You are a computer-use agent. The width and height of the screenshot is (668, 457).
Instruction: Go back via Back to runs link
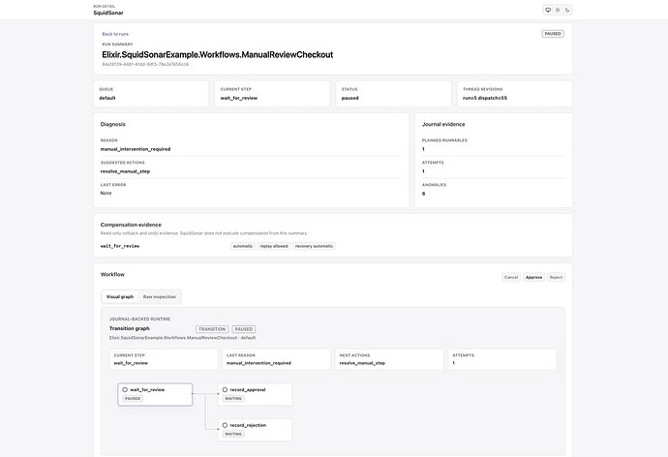pyautogui.click(x=115, y=34)
